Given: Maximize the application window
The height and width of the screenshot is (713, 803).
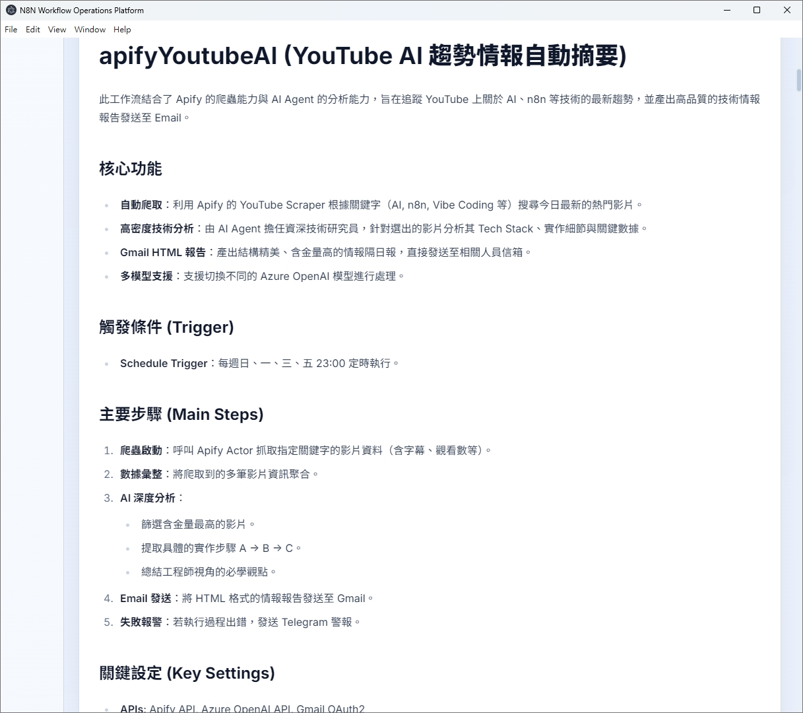Looking at the screenshot, I should pyautogui.click(x=757, y=10).
